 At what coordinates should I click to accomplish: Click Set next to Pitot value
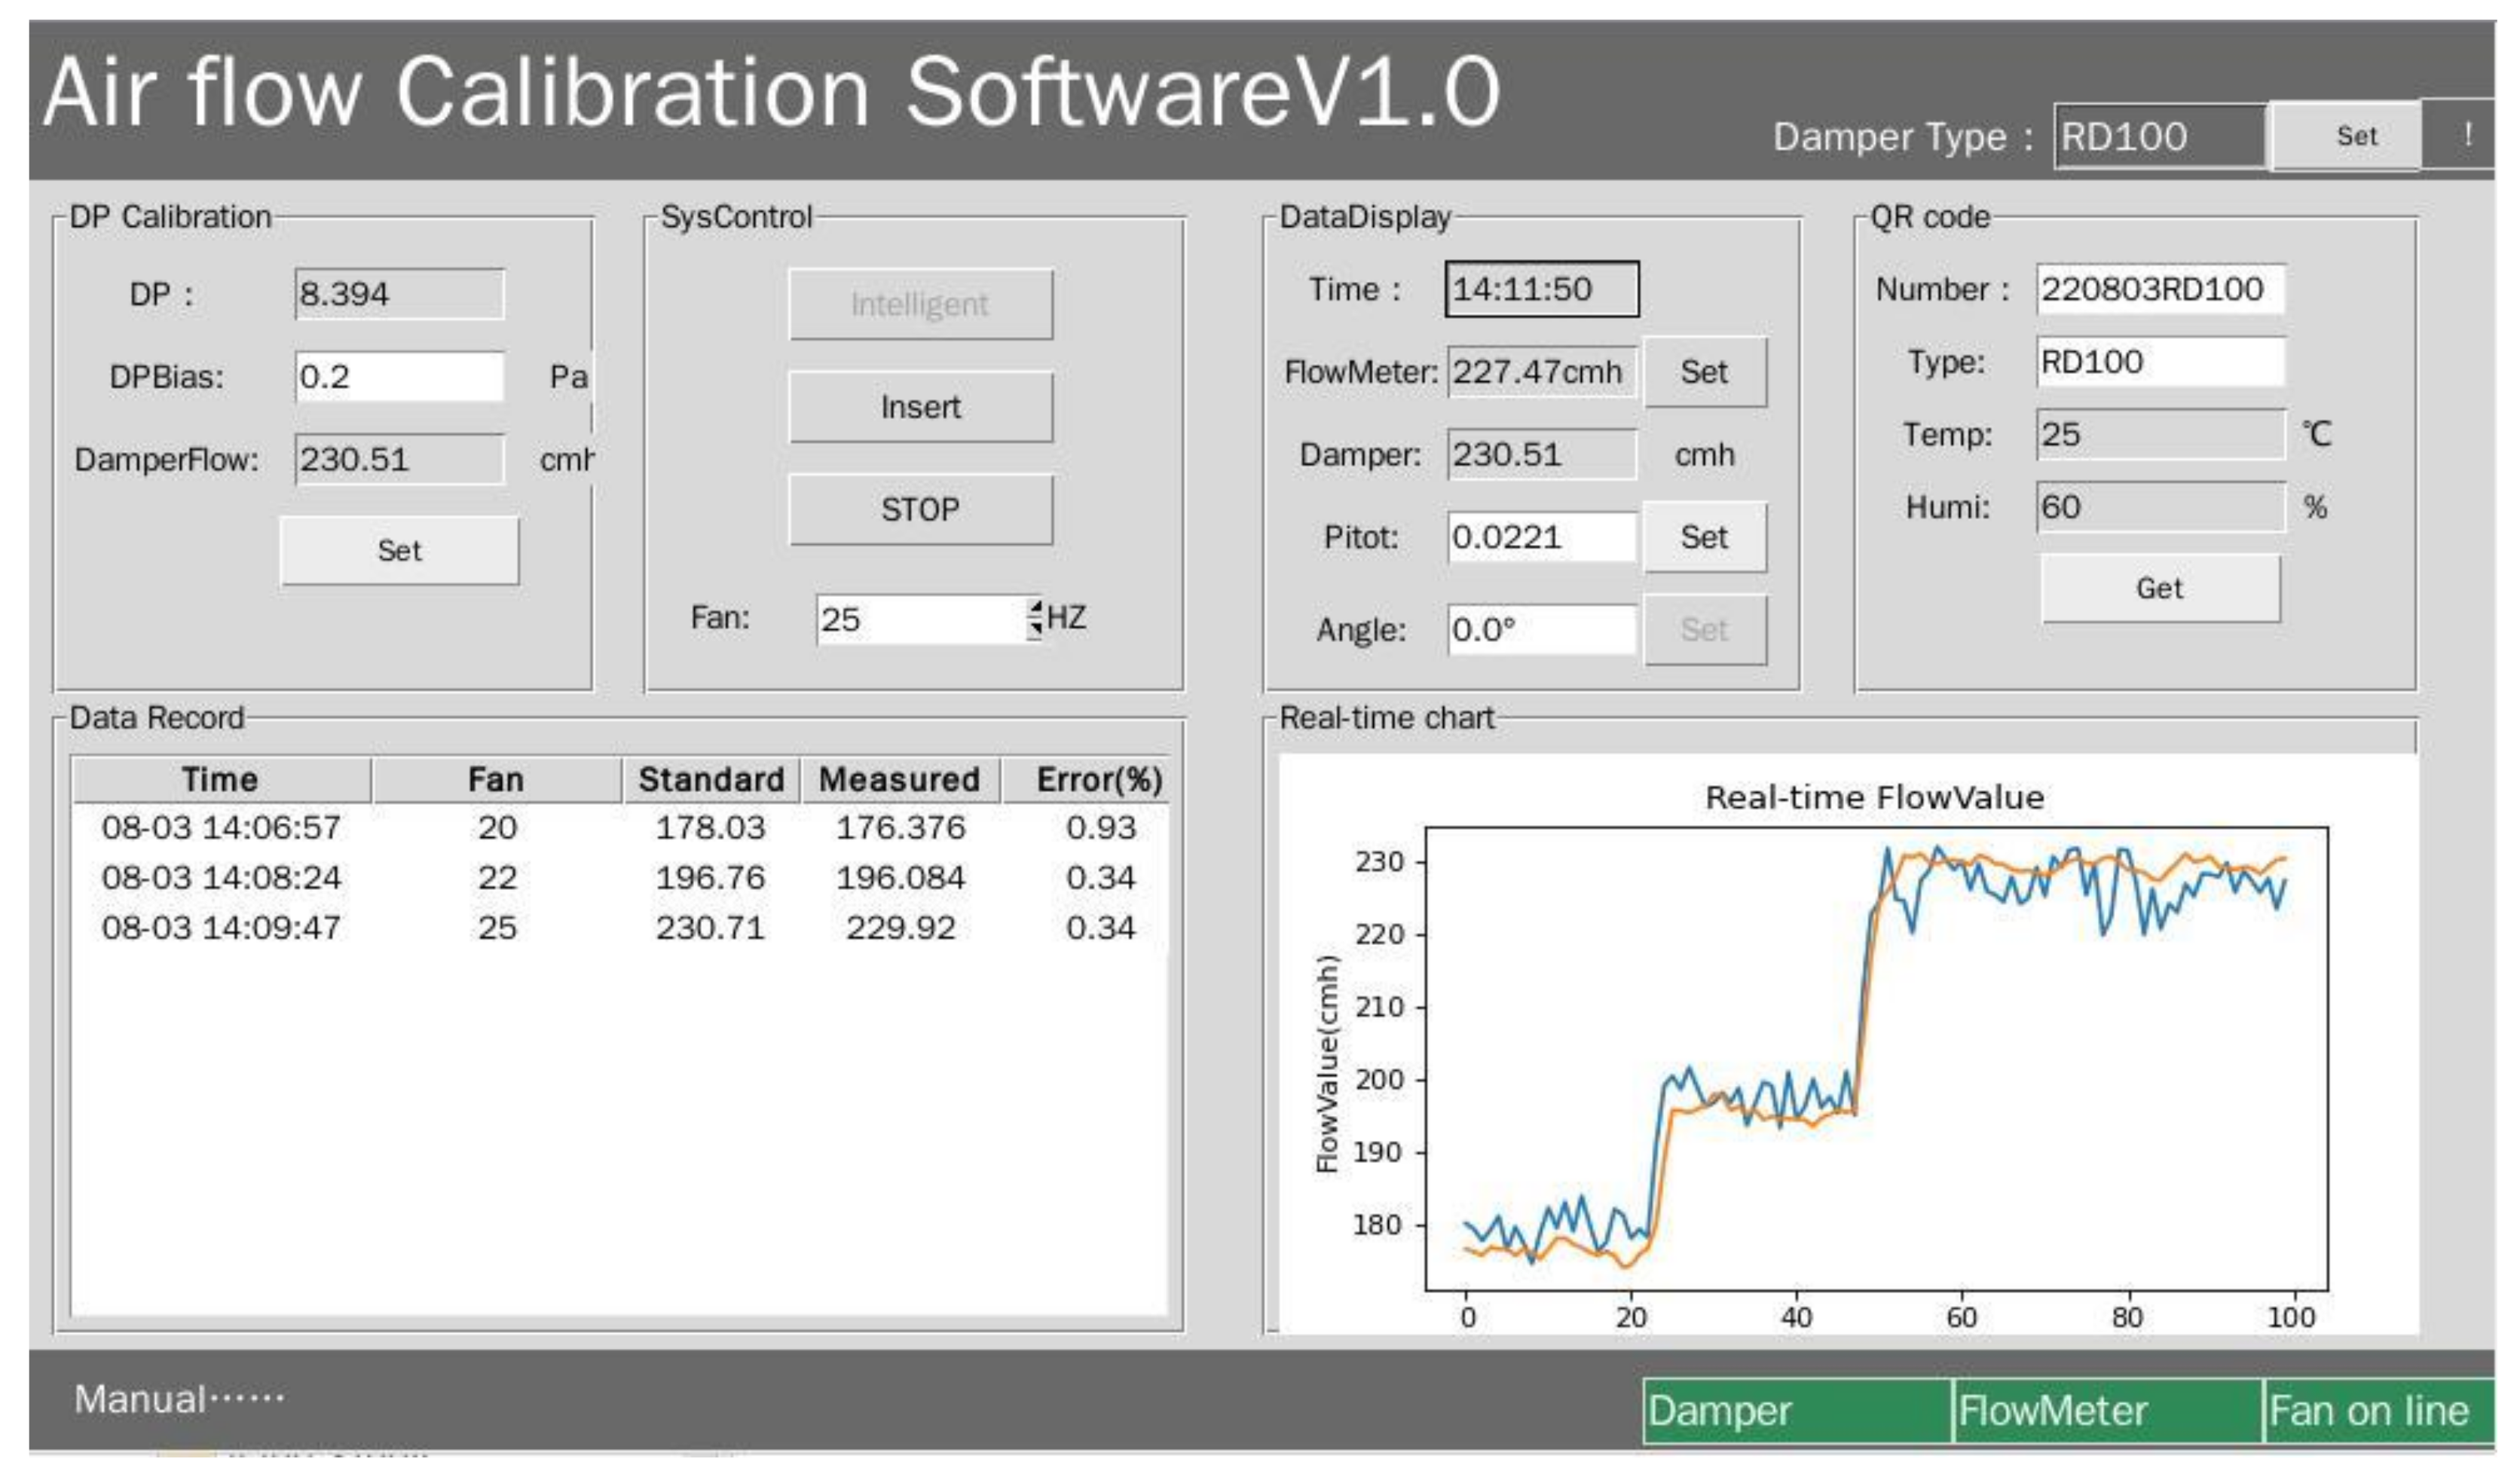click(1704, 538)
